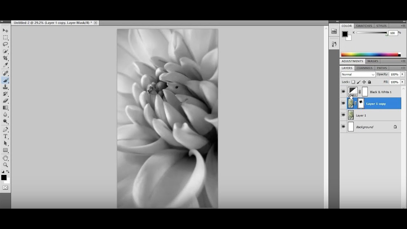
Task: Enable lock position
Action: pos(364,82)
